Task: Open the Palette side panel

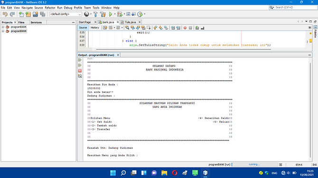Action: (315, 32)
